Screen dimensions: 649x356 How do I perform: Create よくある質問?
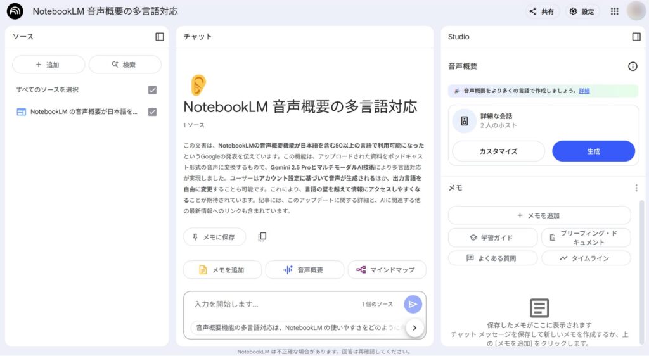492,258
